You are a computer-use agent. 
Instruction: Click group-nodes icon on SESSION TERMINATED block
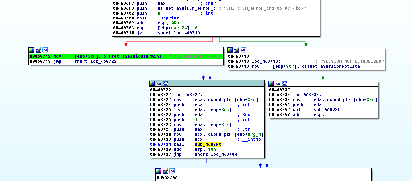pos(45,50)
